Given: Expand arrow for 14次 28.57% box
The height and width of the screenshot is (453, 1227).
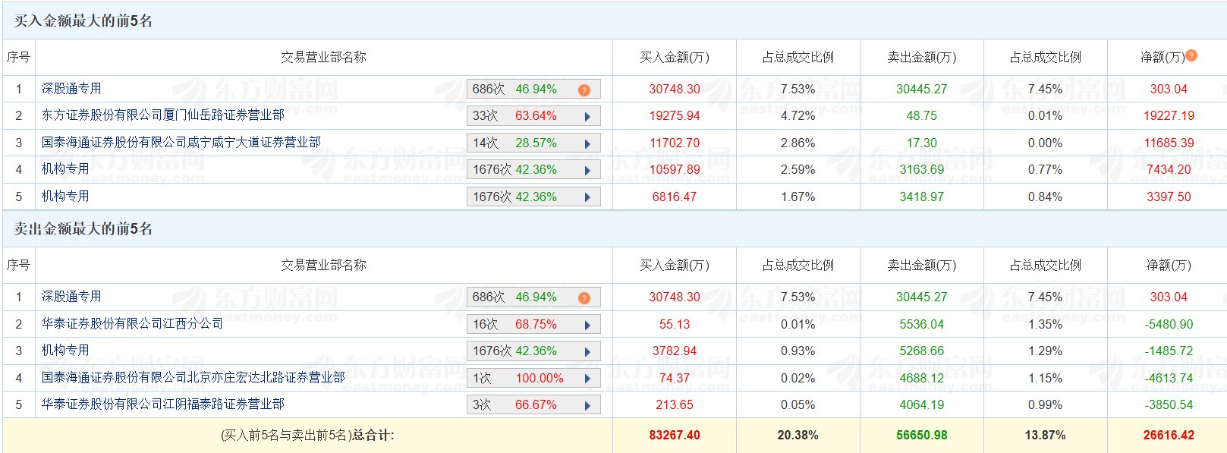Looking at the screenshot, I should click(x=587, y=143).
